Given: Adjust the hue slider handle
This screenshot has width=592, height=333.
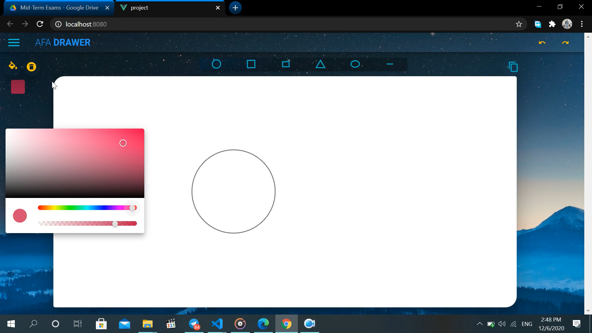Looking at the screenshot, I should pos(132,208).
